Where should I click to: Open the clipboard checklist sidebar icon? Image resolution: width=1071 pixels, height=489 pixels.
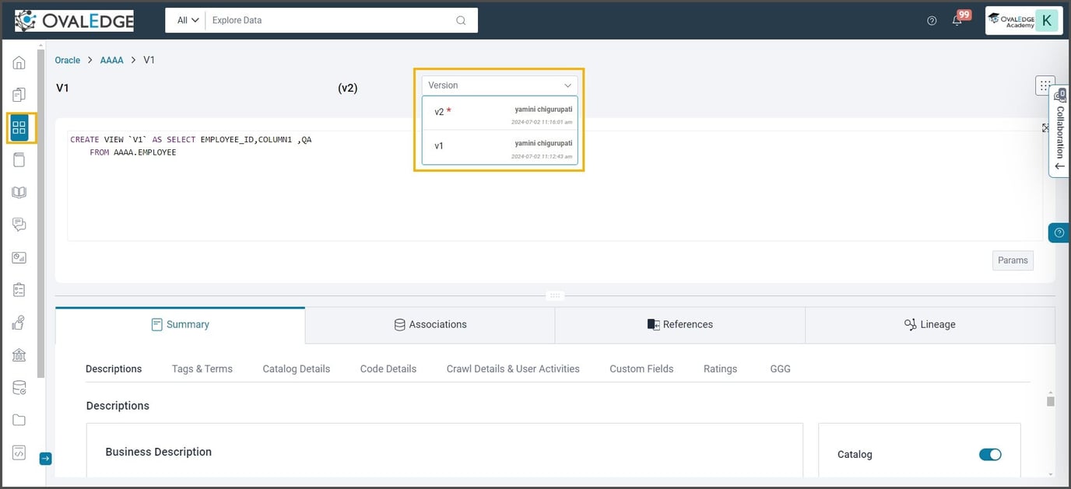click(x=19, y=290)
